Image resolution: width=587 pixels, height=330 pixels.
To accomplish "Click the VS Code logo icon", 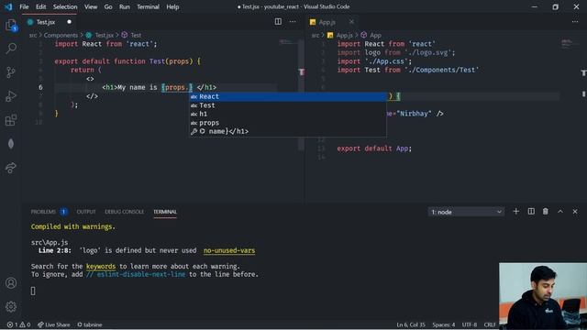I will (8, 6).
